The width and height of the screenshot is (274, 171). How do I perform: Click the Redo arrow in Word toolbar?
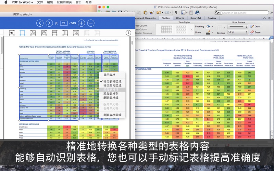(167, 12)
